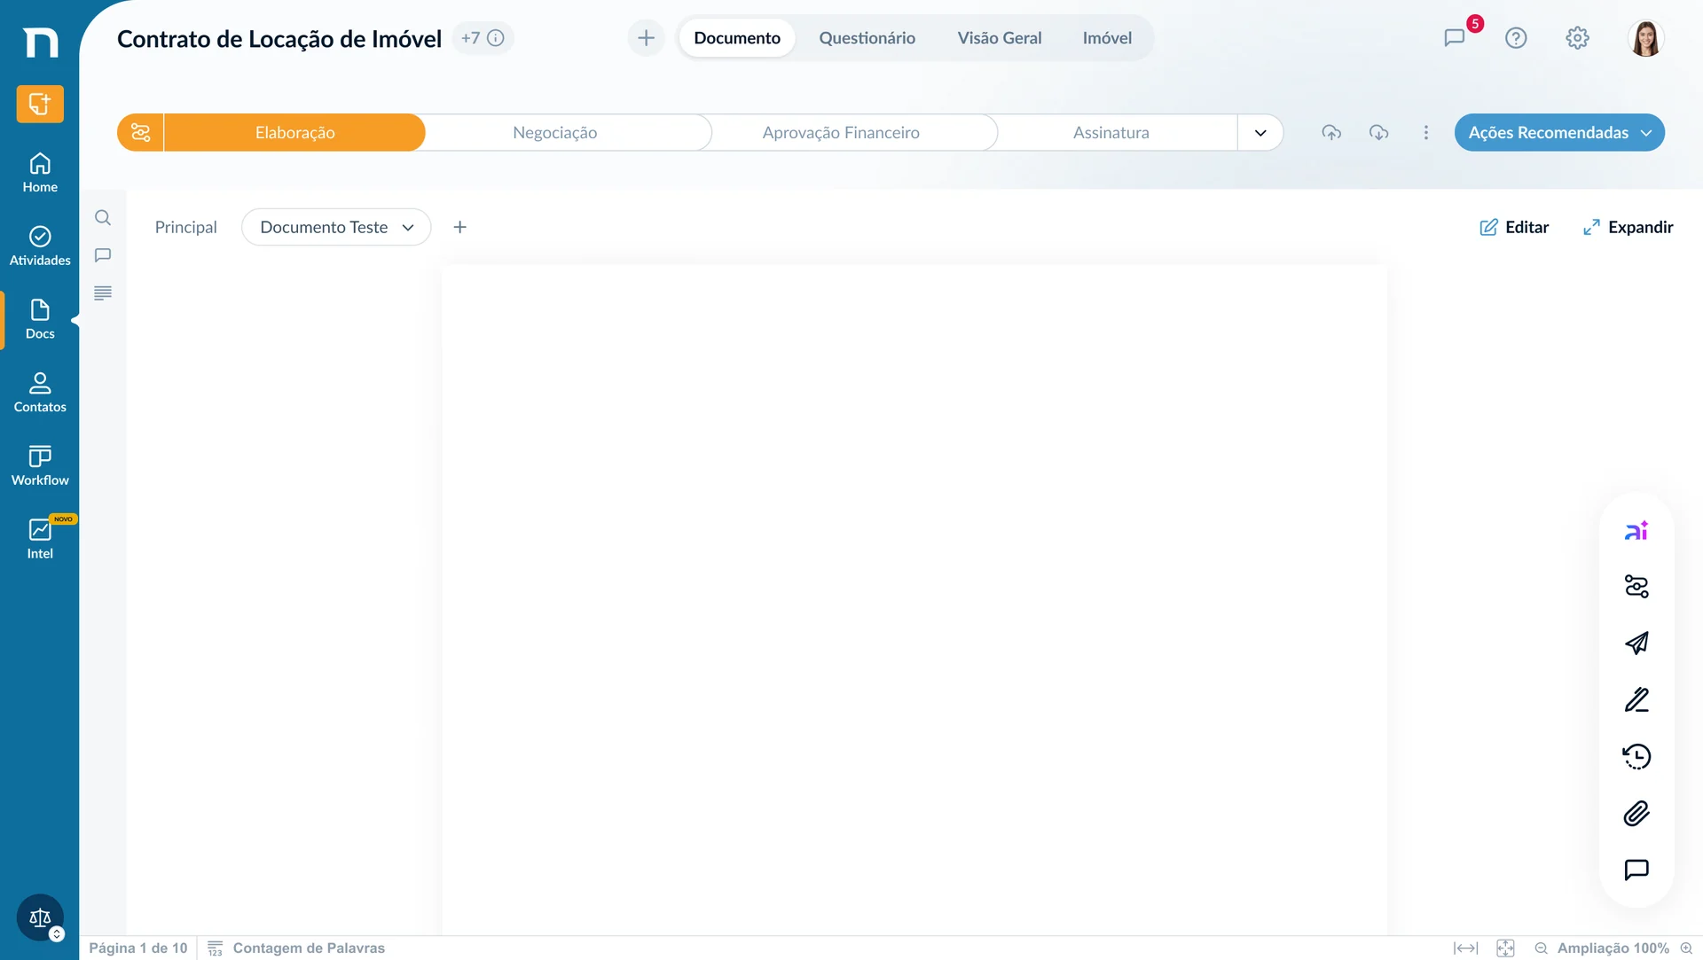Open Documento Teste dropdown

(x=336, y=227)
